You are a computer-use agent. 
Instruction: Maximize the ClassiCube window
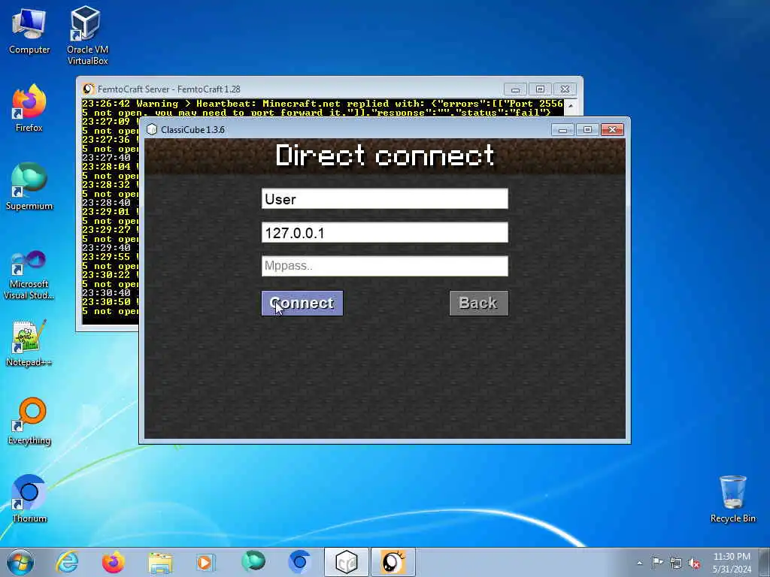(x=587, y=129)
